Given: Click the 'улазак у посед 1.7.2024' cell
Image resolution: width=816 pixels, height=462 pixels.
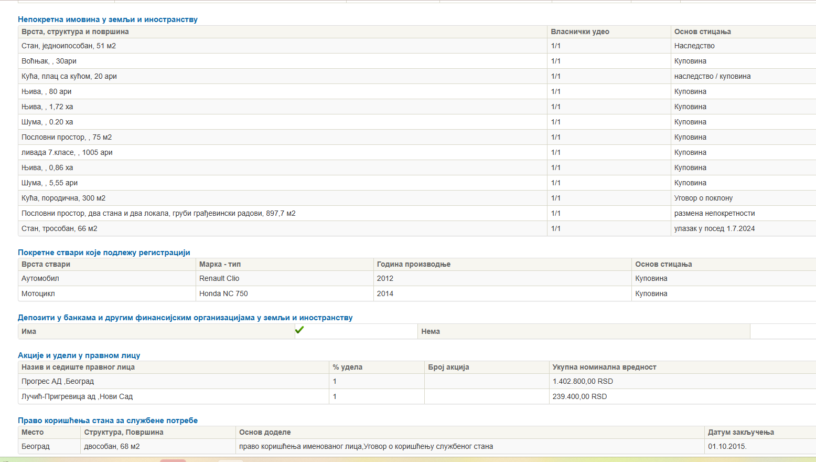Looking at the screenshot, I should pyautogui.click(x=714, y=228).
